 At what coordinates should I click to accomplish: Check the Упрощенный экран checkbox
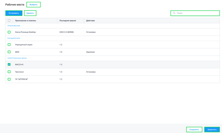pyautogui.click(x=9, y=45)
